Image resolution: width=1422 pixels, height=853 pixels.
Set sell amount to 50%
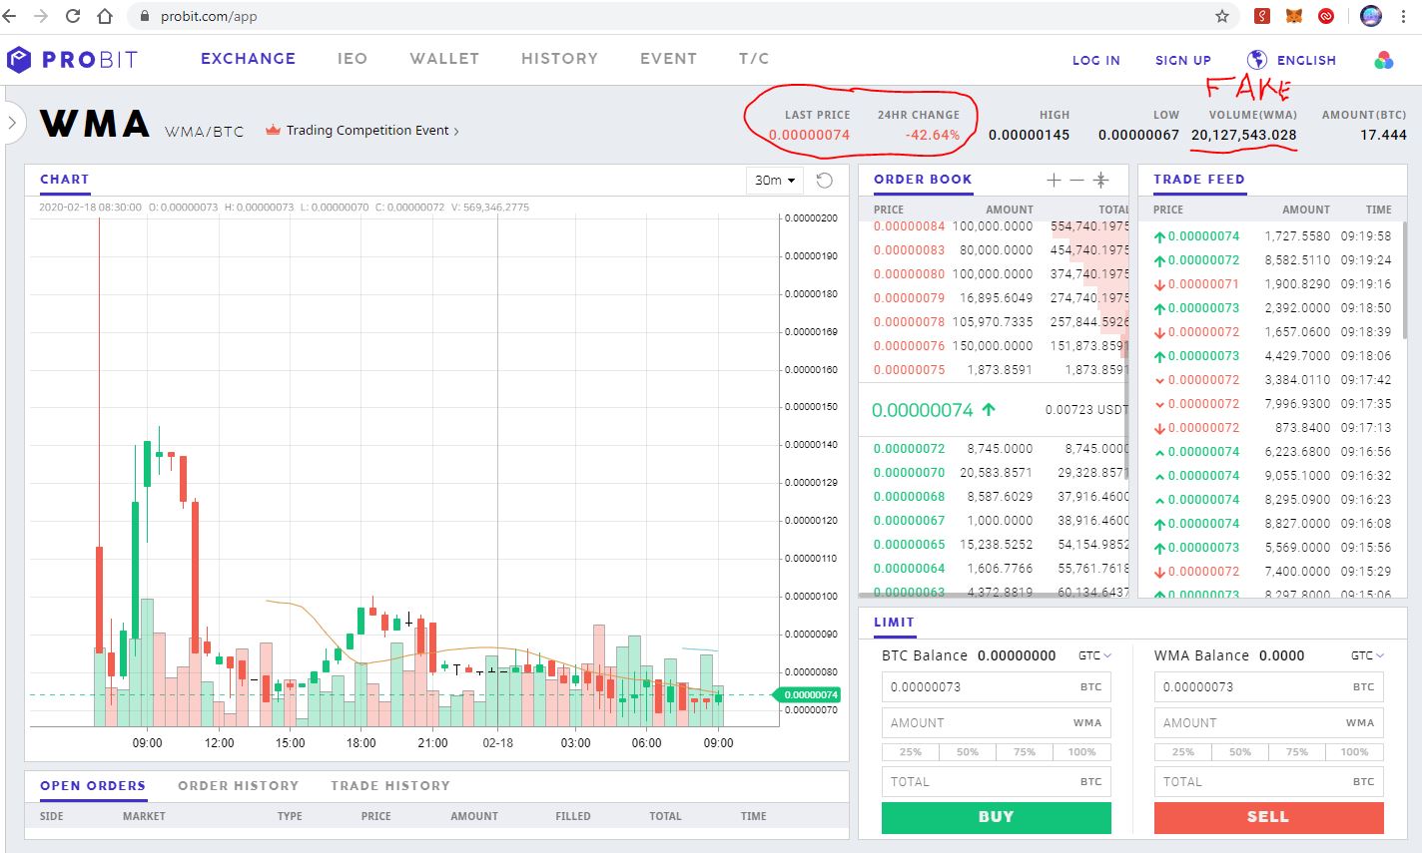point(1240,752)
